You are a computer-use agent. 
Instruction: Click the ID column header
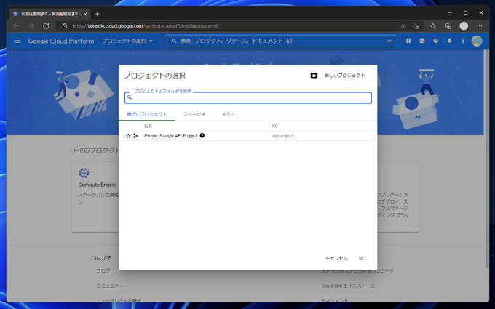[274, 126]
